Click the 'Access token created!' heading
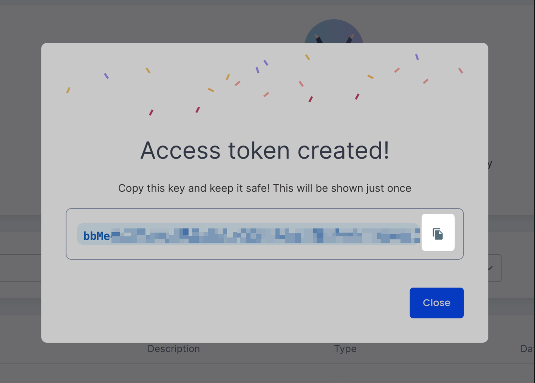Image resolution: width=535 pixels, height=383 pixels. 264,150
